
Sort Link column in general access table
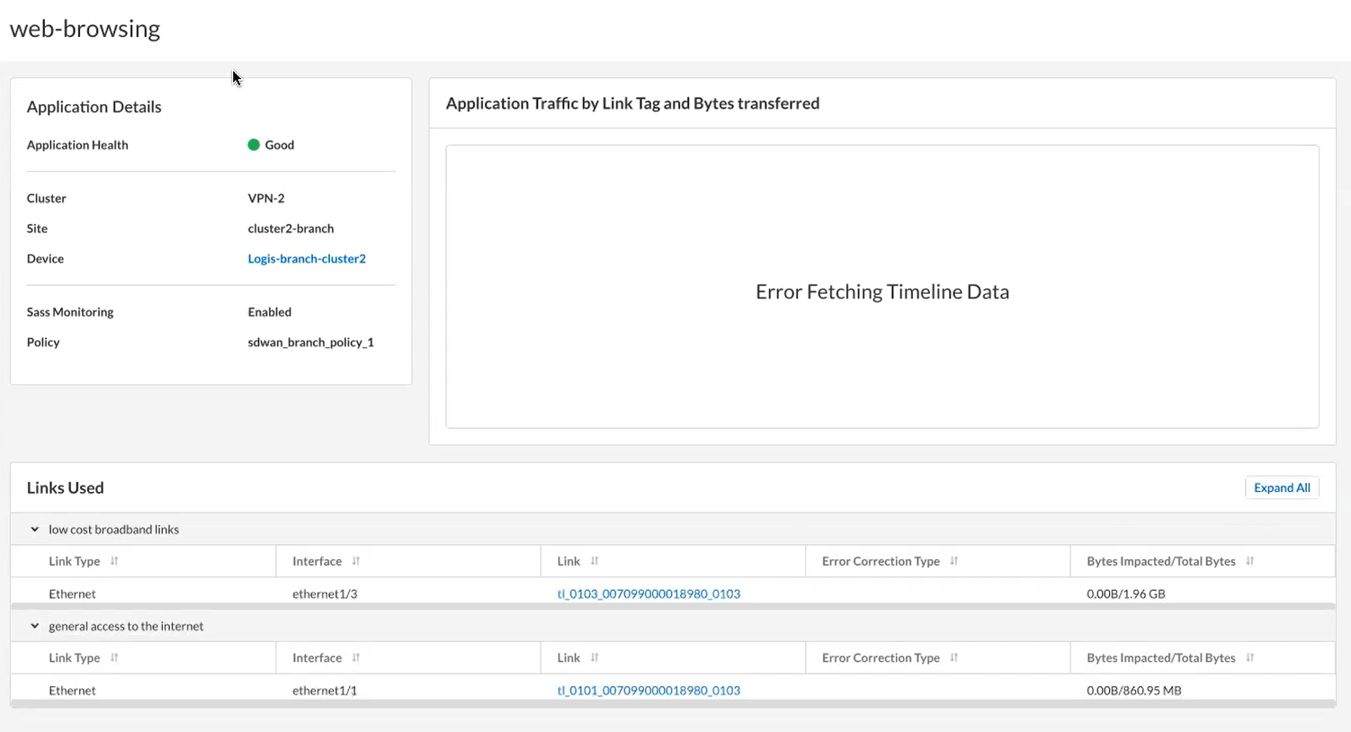click(595, 658)
